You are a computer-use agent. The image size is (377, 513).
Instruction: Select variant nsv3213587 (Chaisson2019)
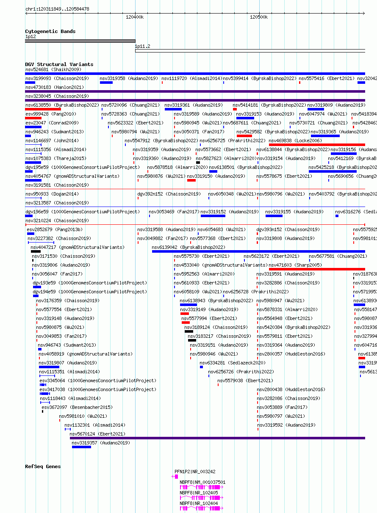click(57, 203)
